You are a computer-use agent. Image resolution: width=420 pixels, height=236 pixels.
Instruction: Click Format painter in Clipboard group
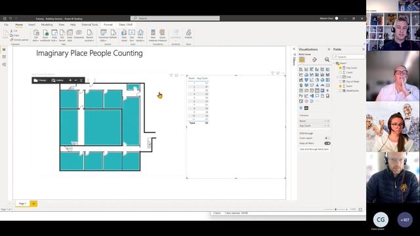(x=19, y=40)
